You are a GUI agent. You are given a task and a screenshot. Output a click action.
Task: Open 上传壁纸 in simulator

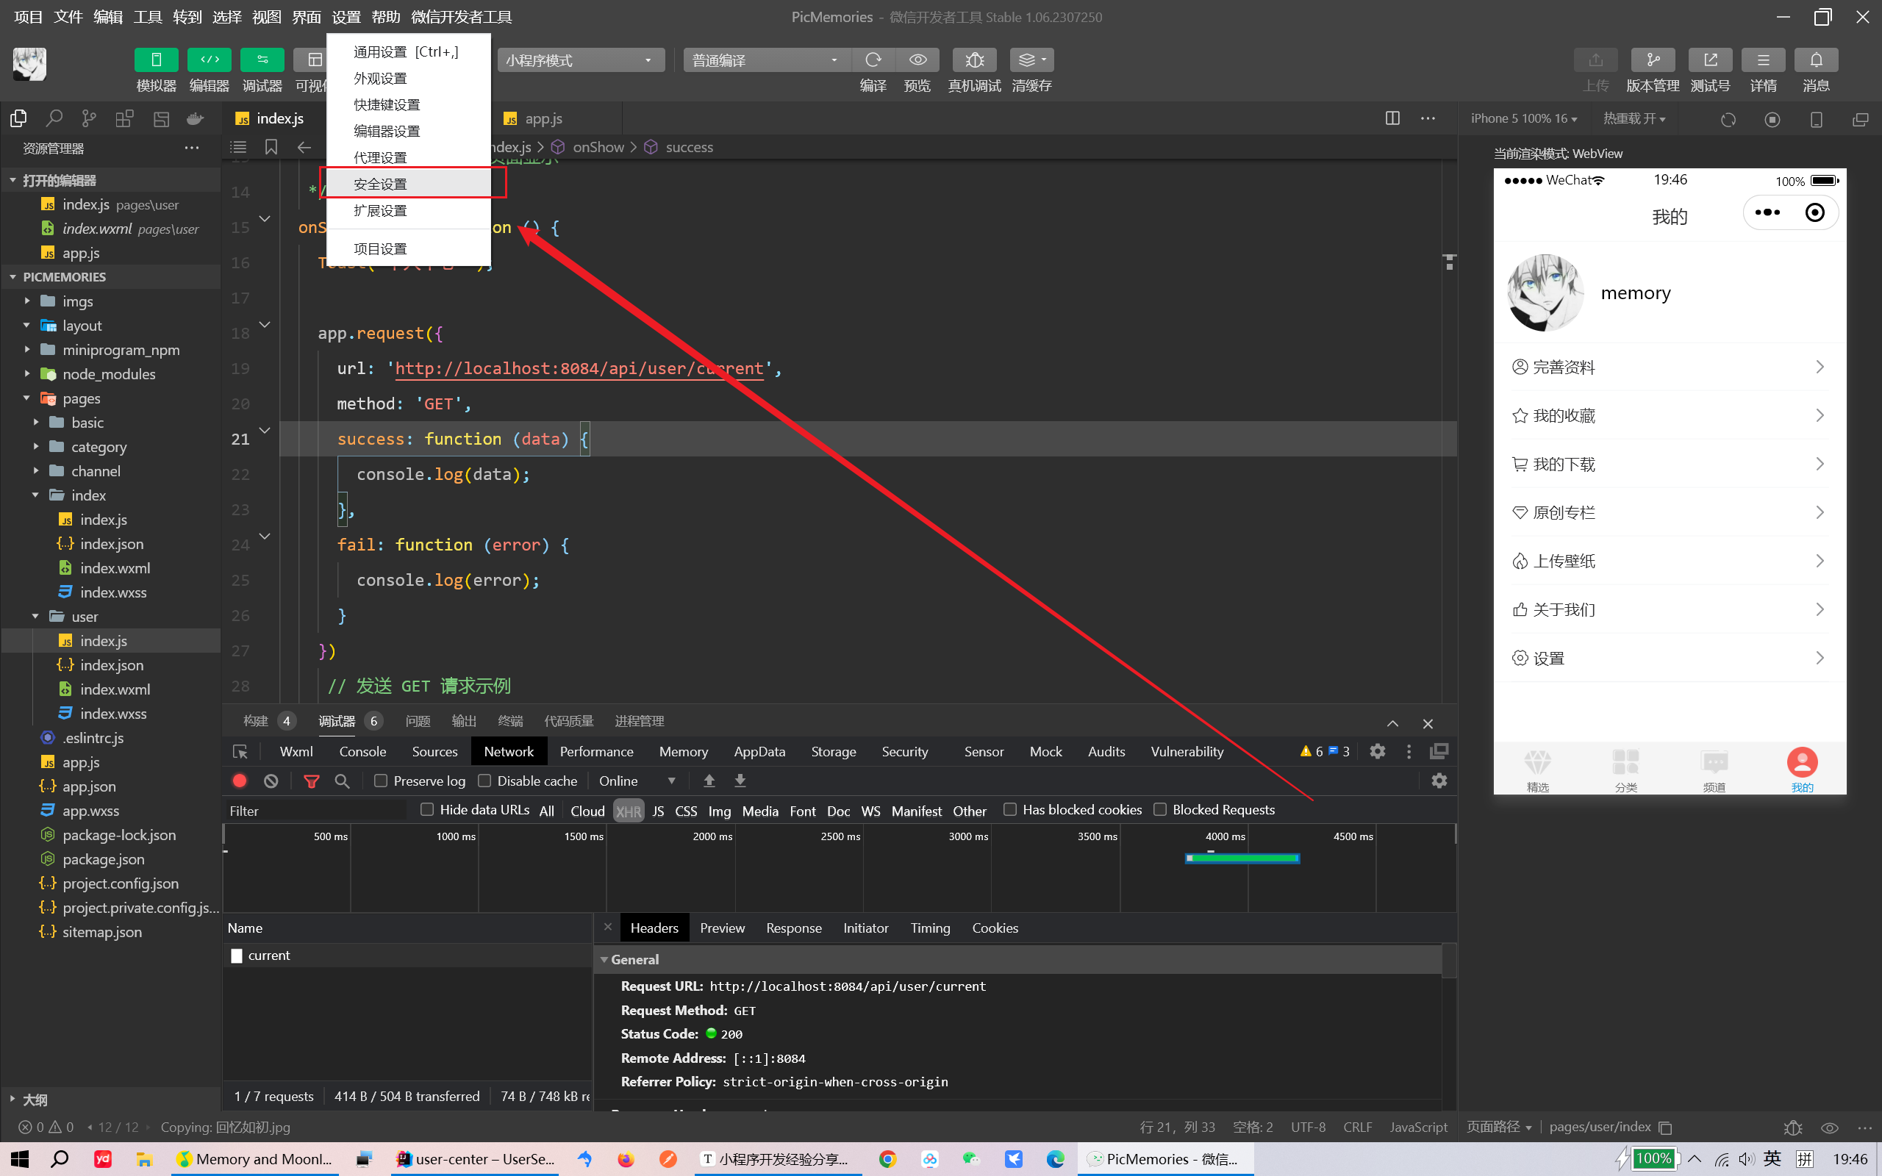pyautogui.click(x=1669, y=561)
